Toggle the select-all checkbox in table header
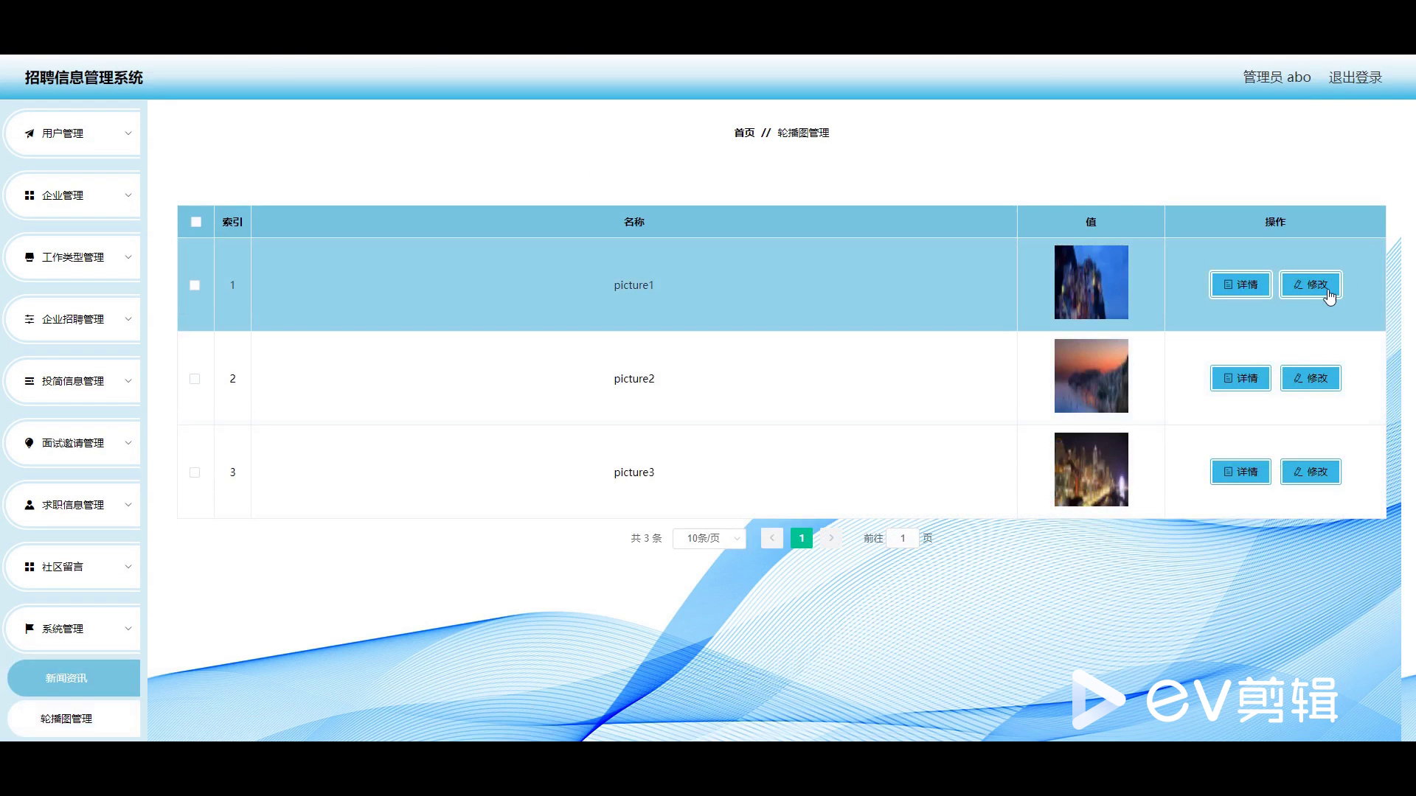The height and width of the screenshot is (796, 1416). tap(196, 222)
